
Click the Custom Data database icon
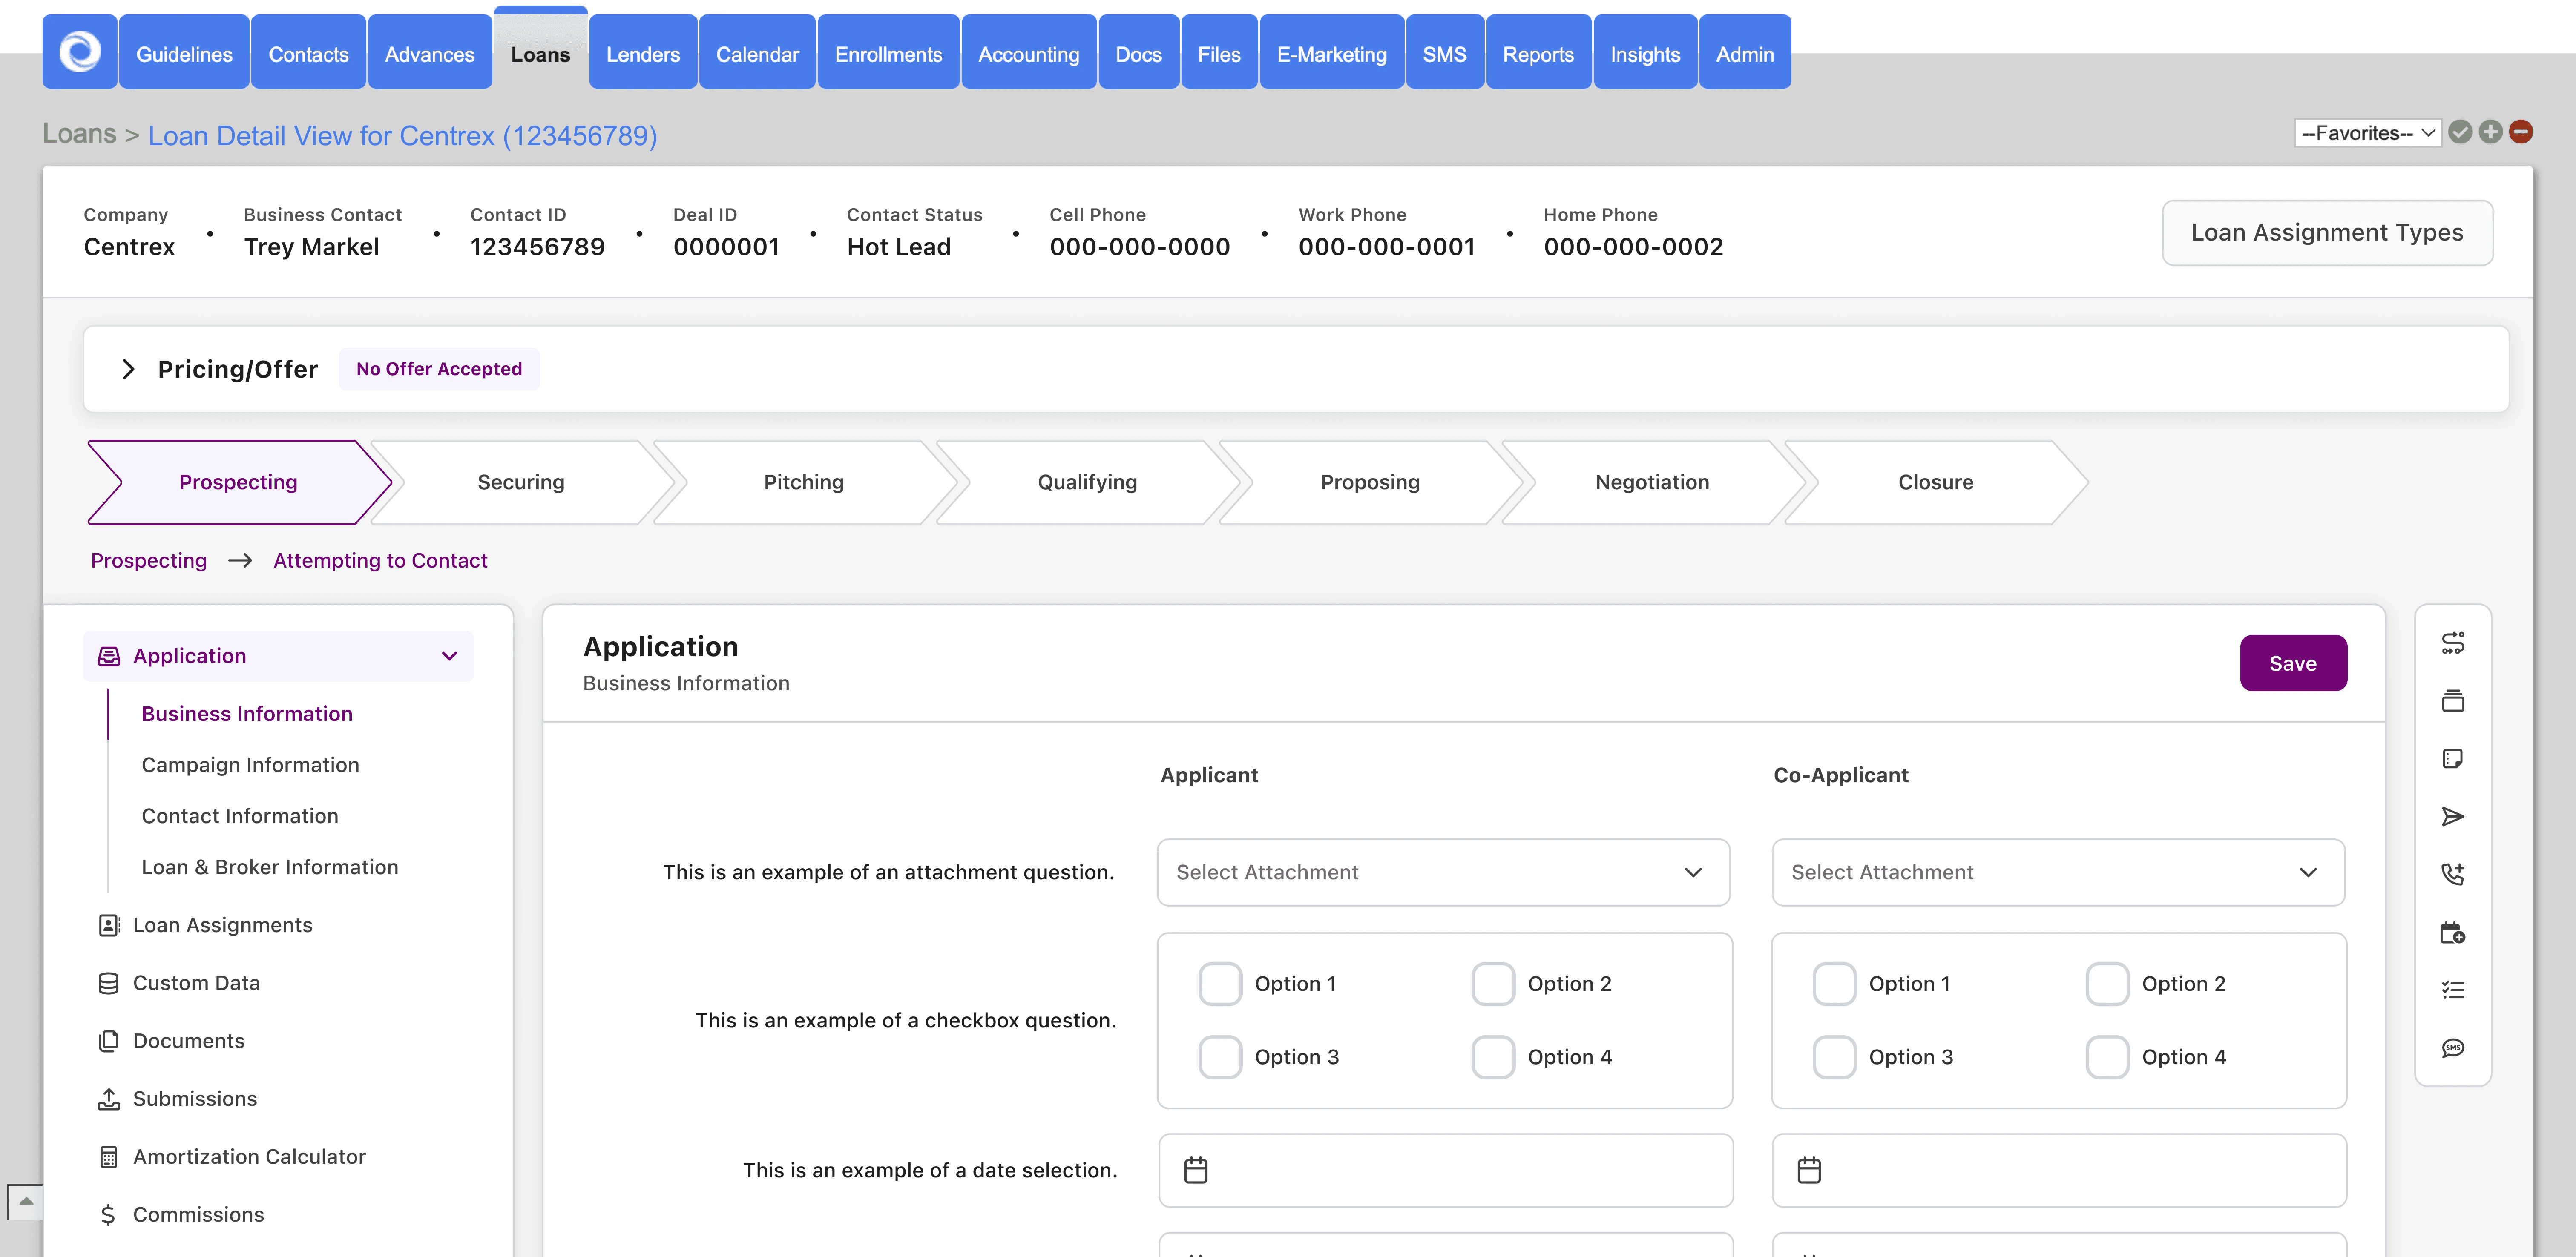tap(108, 983)
